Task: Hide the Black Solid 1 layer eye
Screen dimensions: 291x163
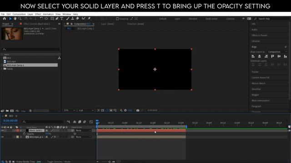Action: [2, 130]
